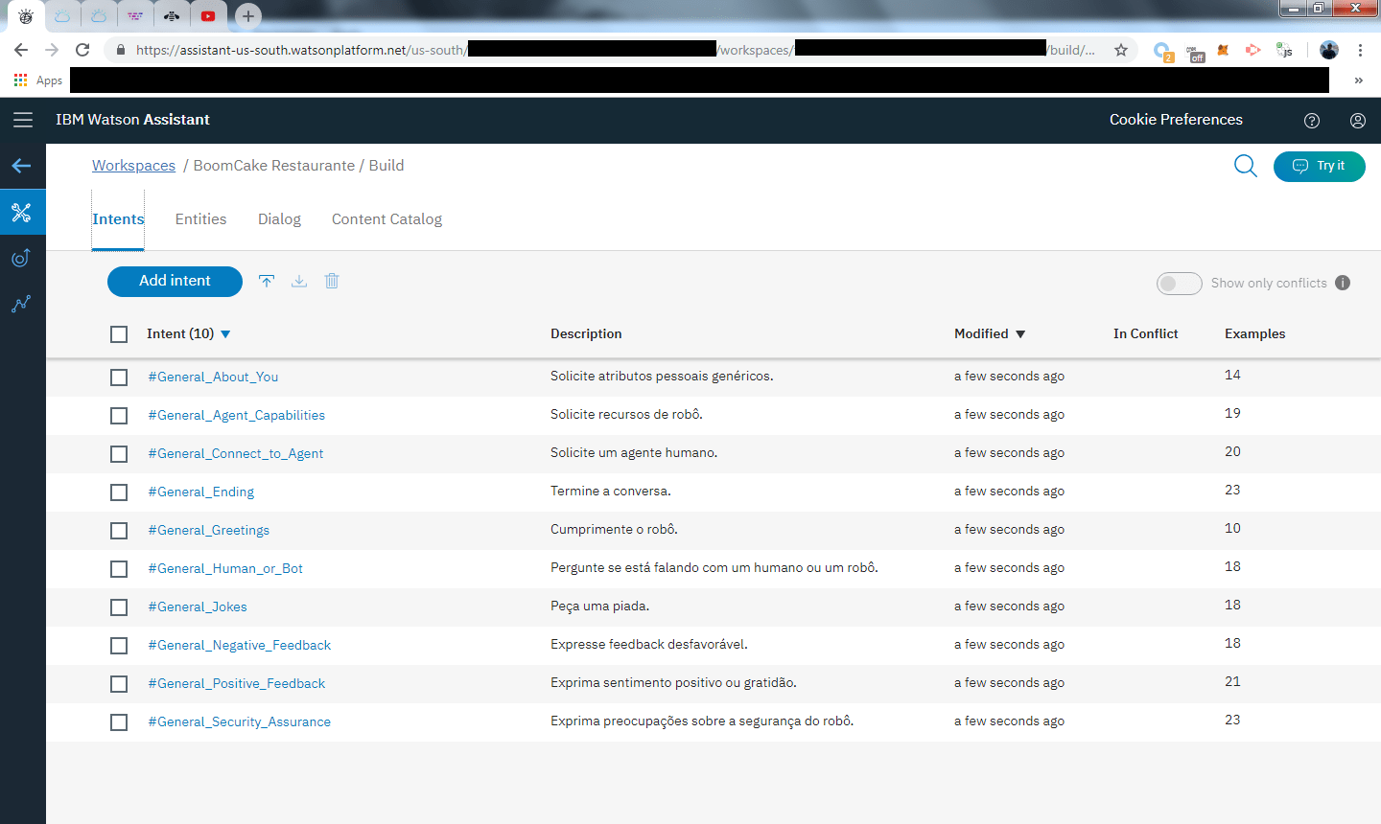Click the Examples column header
This screenshot has height=824, width=1381.
tap(1254, 333)
